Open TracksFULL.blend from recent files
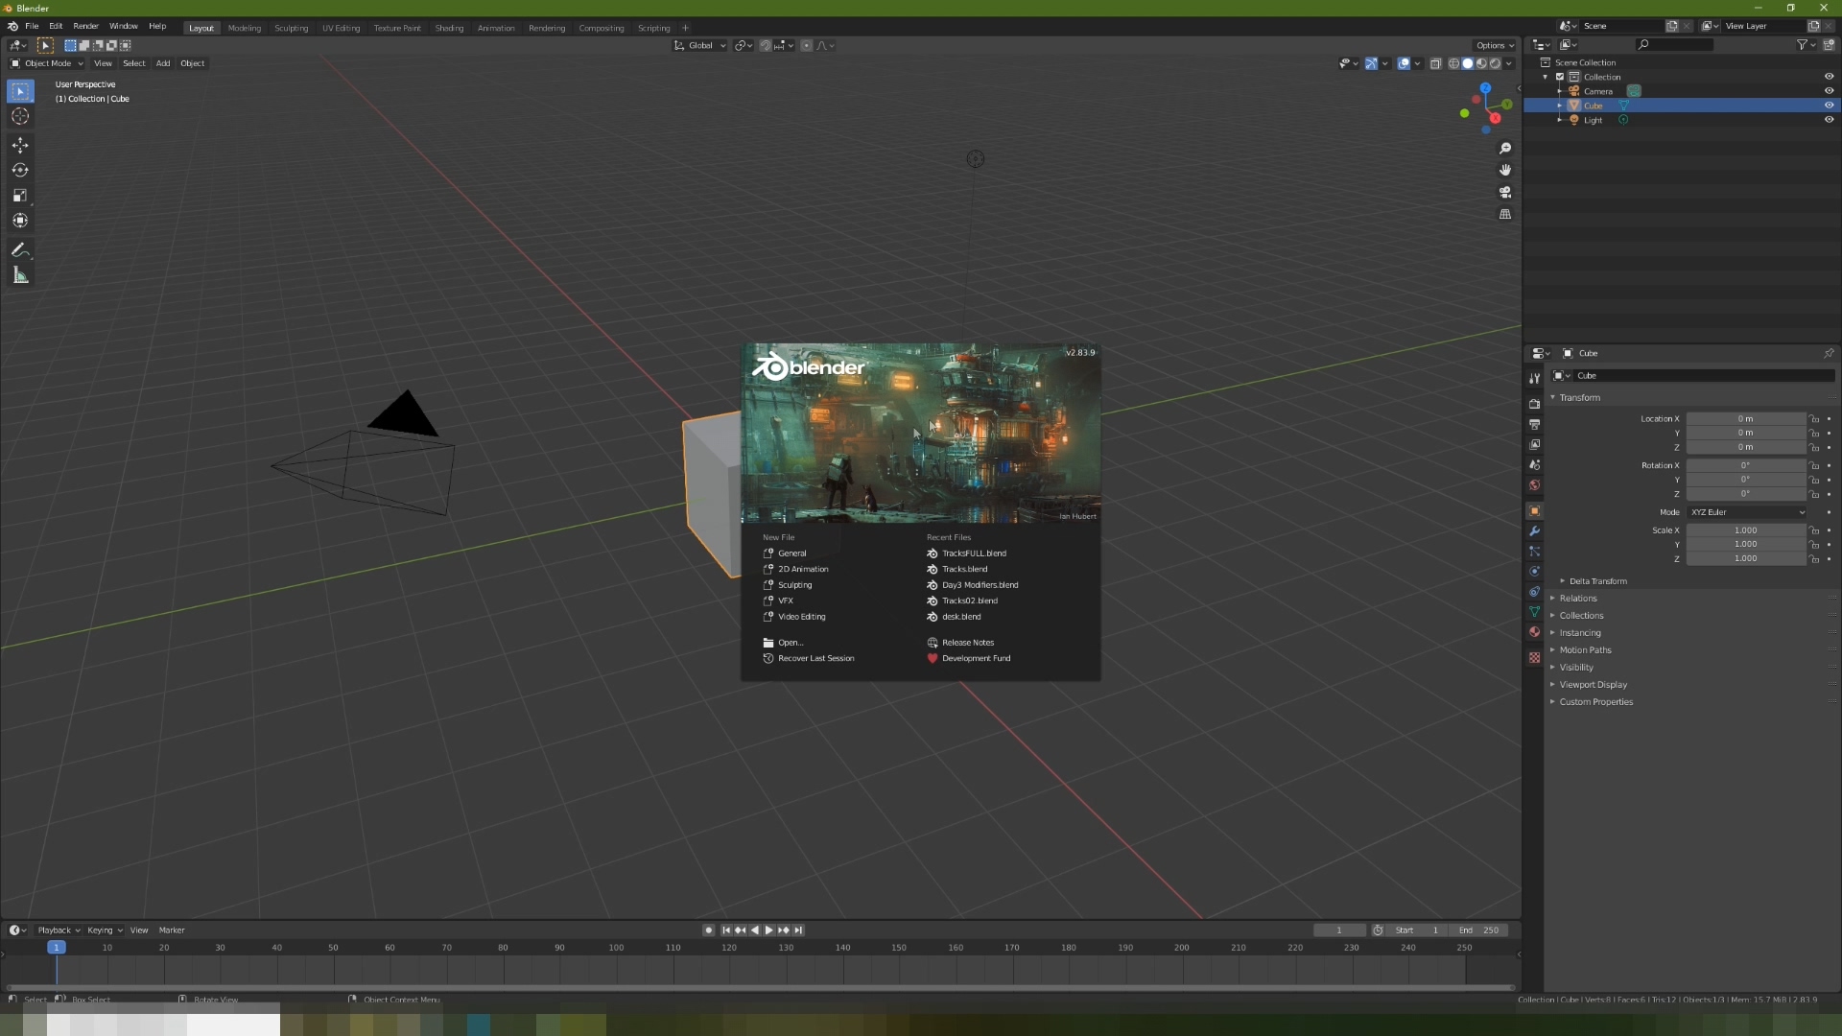Image resolution: width=1842 pixels, height=1036 pixels. (973, 553)
